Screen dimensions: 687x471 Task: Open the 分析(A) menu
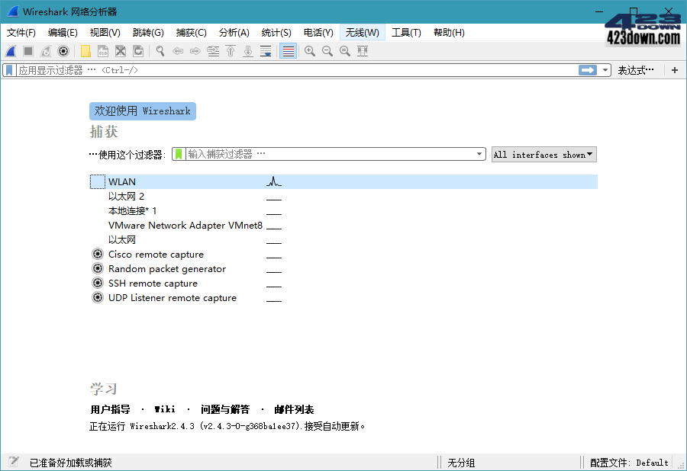coord(234,33)
